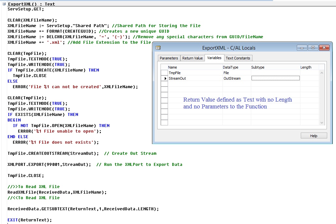Click the Help button
This screenshot has width=336, height=224.
pos(313,135)
